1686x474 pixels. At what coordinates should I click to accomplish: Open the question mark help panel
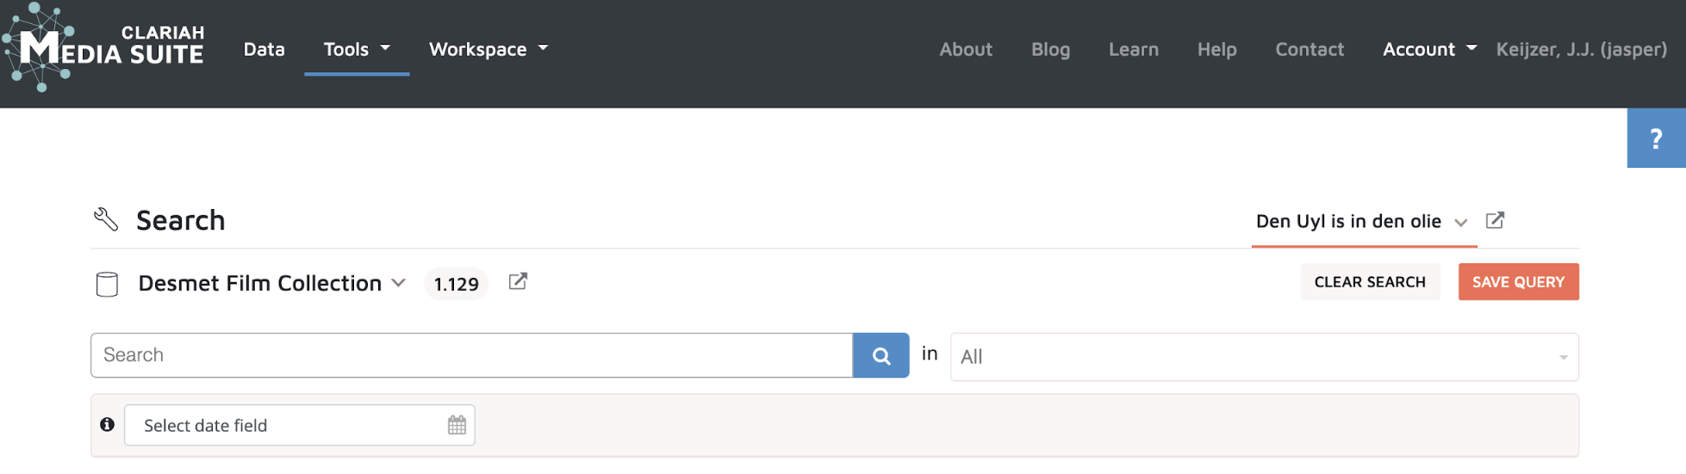click(x=1655, y=139)
